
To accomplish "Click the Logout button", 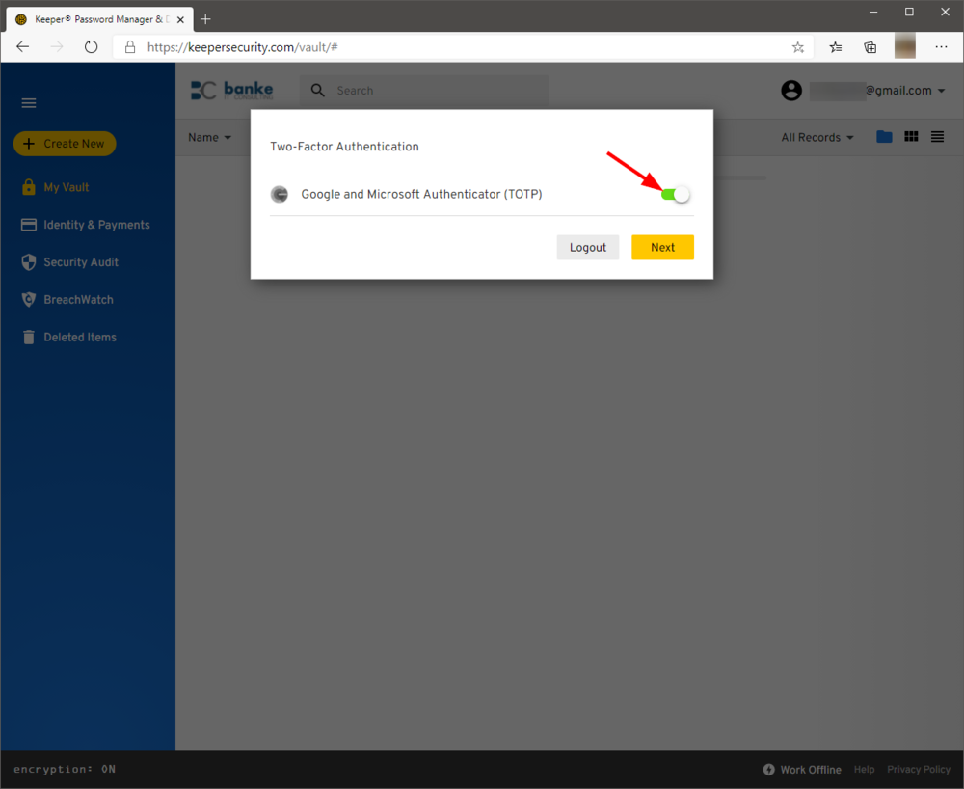I will pos(588,247).
